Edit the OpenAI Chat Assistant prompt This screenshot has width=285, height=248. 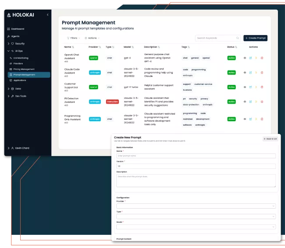250,58
